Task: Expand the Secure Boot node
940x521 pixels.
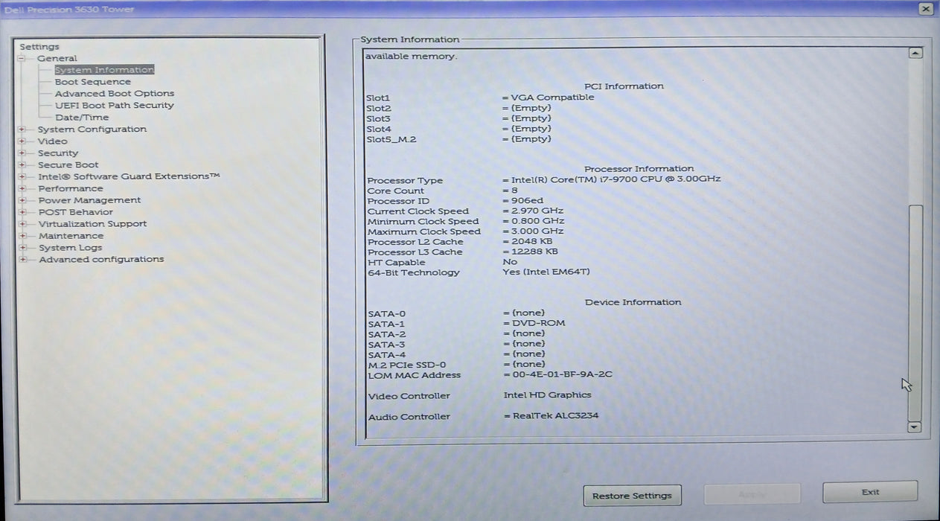Action: click(x=22, y=165)
